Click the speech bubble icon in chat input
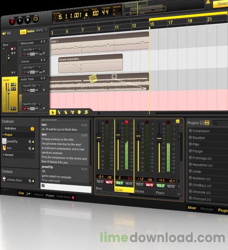The width and height of the screenshot is (228, 250). [43, 186]
